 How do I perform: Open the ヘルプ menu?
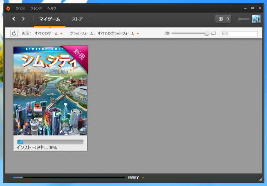pyautogui.click(x=52, y=8)
